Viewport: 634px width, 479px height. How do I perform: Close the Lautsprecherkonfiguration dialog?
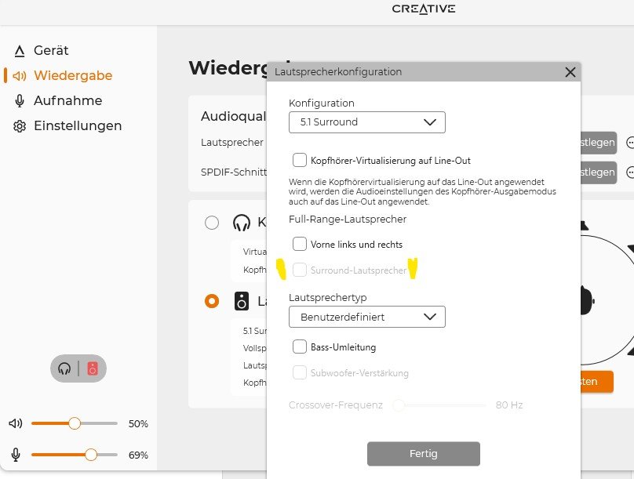click(x=570, y=72)
